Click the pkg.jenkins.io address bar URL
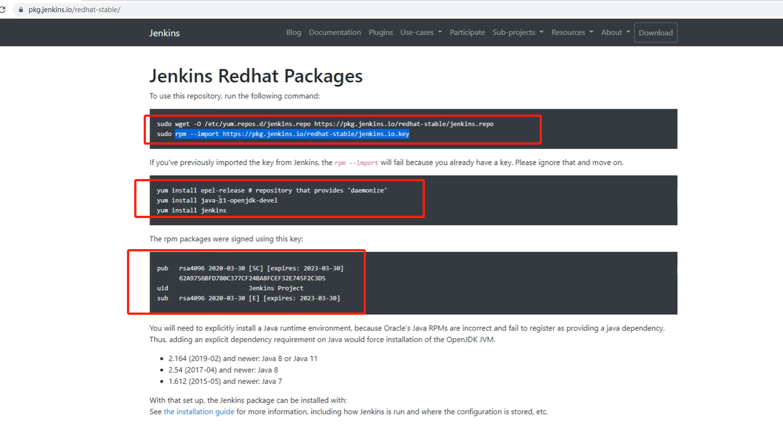The height and width of the screenshot is (426, 783). click(x=74, y=9)
